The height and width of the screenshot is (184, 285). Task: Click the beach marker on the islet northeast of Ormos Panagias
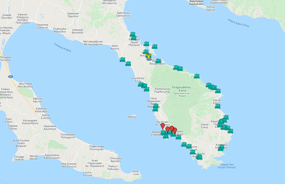[x=154, y=46]
